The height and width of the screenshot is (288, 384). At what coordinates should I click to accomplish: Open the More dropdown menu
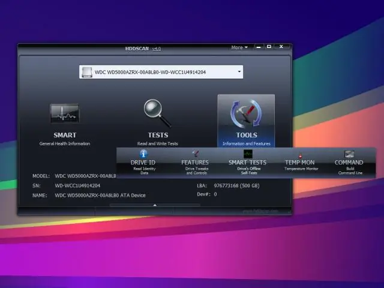coord(239,47)
